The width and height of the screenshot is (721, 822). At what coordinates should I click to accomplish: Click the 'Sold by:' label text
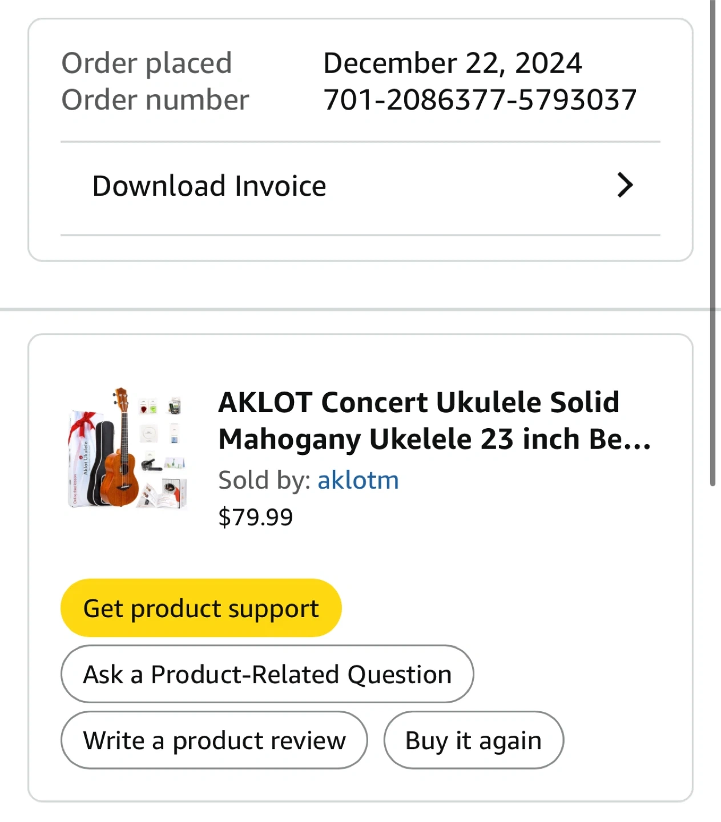[x=264, y=480]
